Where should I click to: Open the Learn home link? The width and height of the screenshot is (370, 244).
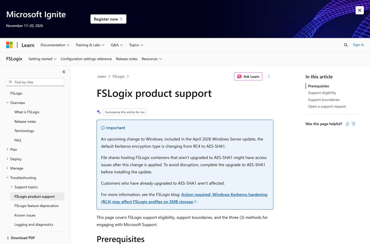click(x=28, y=45)
